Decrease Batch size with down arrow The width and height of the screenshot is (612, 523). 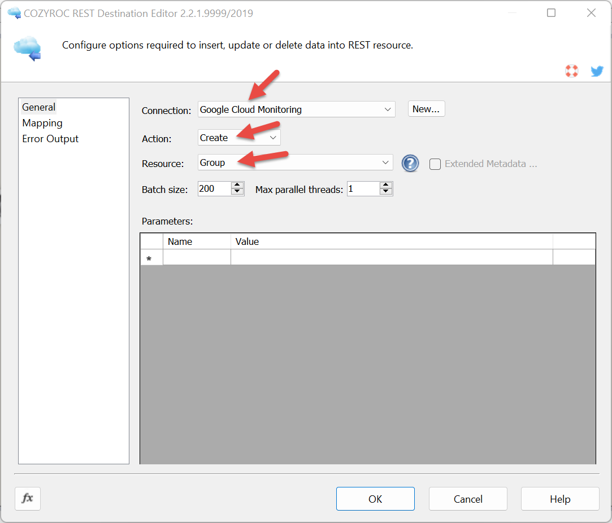[x=237, y=192]
